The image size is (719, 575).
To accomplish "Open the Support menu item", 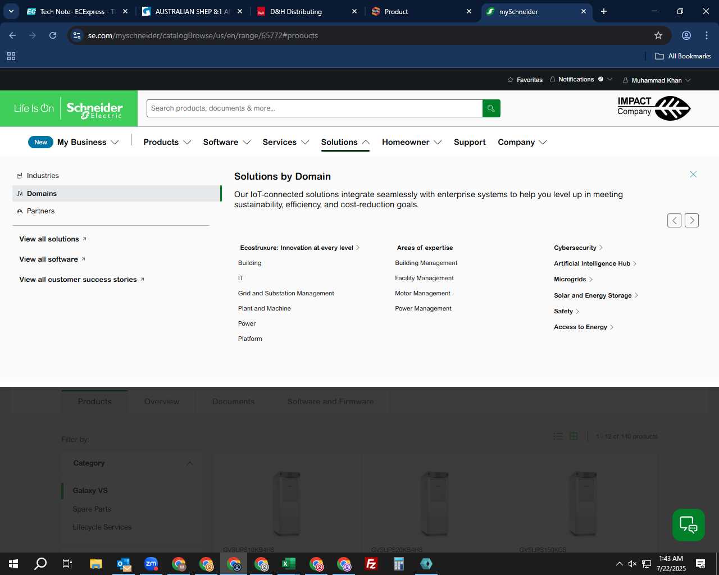I will point(470,142).
